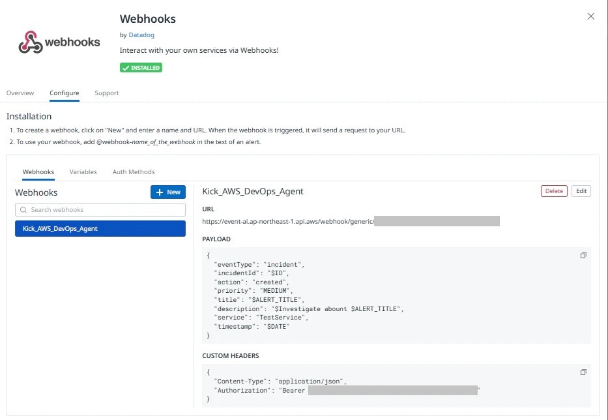
Task: Click the magnifier icon in search webhooks
Action: pyautogui.click(x=23, y=210)
